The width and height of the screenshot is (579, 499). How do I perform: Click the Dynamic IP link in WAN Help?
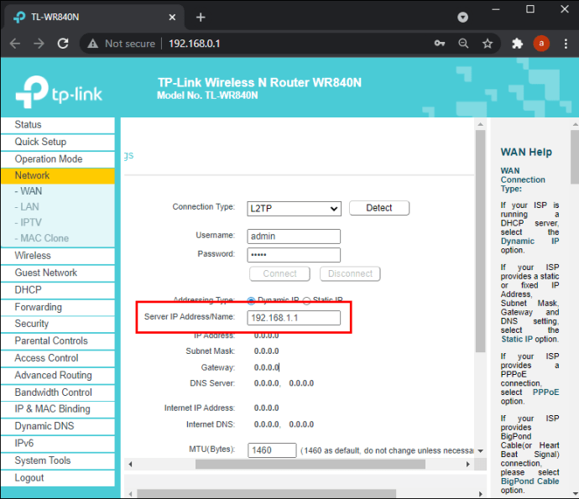[x=529, y=242]
